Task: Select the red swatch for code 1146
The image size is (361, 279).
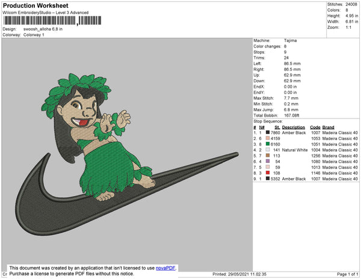Action: pos(268,173)
